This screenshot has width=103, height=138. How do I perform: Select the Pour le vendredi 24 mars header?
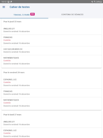pos(14,73)
